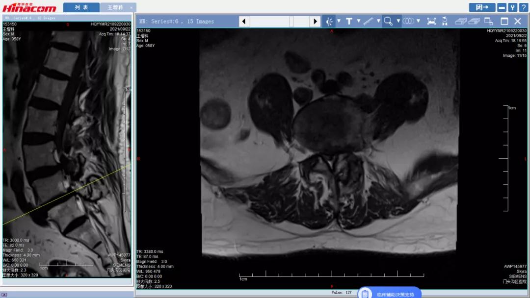Click the 'Thickness: 4.00 mm' text in axial viewer
The image size is (530, 298).
155,266
